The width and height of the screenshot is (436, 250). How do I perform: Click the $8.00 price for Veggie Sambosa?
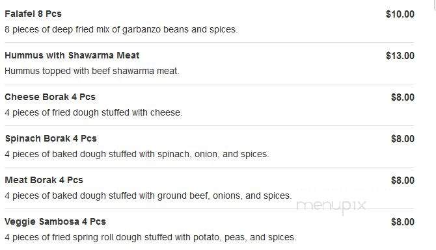(403, 222)
